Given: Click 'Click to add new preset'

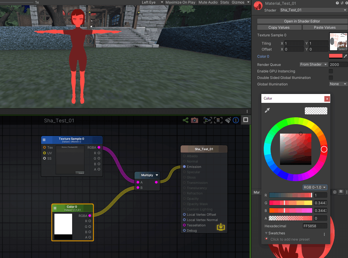Looking at the screenshot, I should [x=290, y=239].
